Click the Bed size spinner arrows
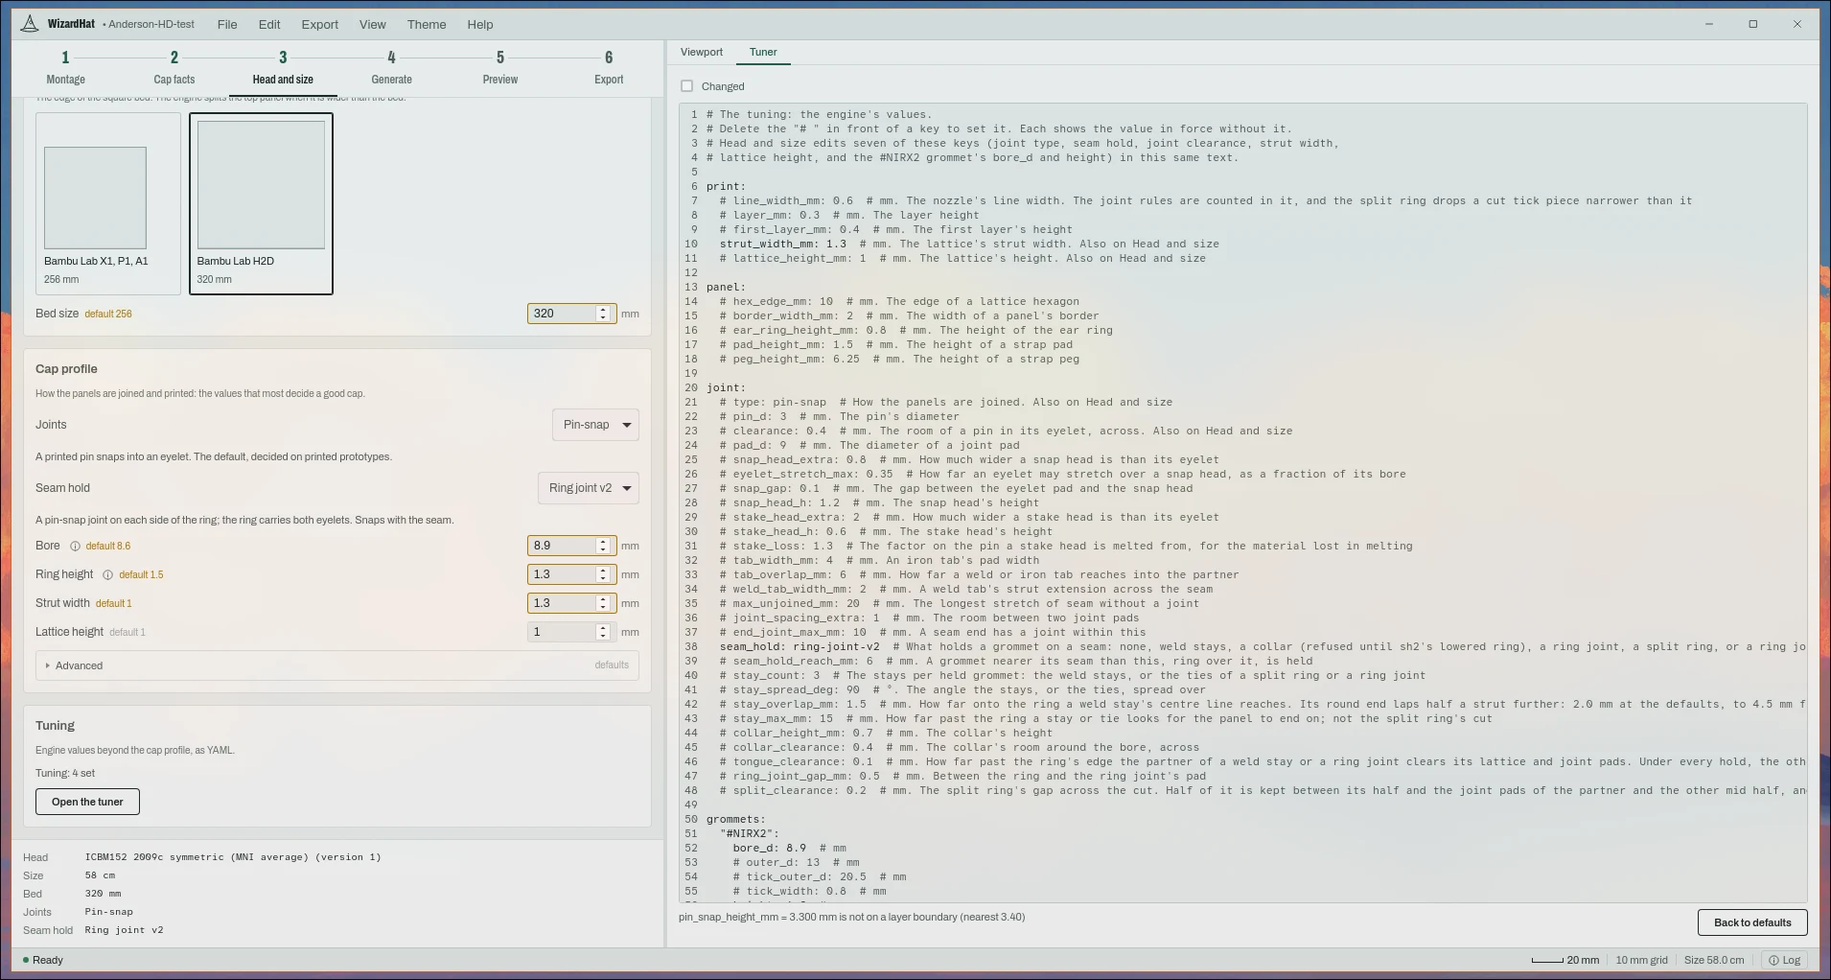The image size is (1831, 980). click(604, 314)
